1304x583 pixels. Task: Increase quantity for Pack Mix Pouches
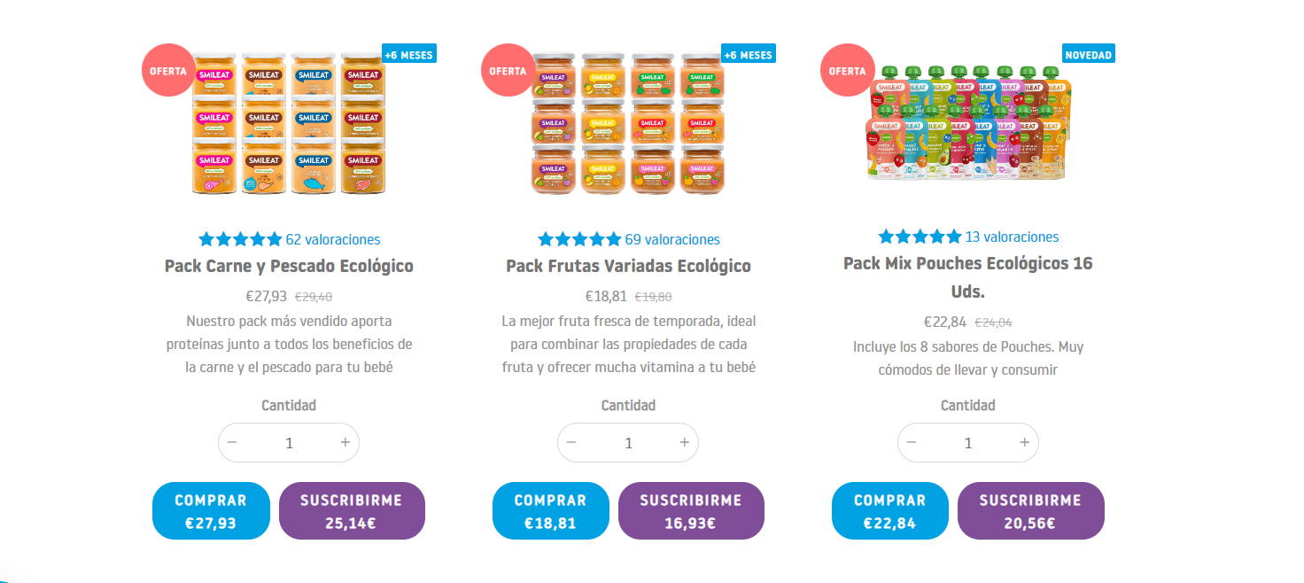(1024, 442)
